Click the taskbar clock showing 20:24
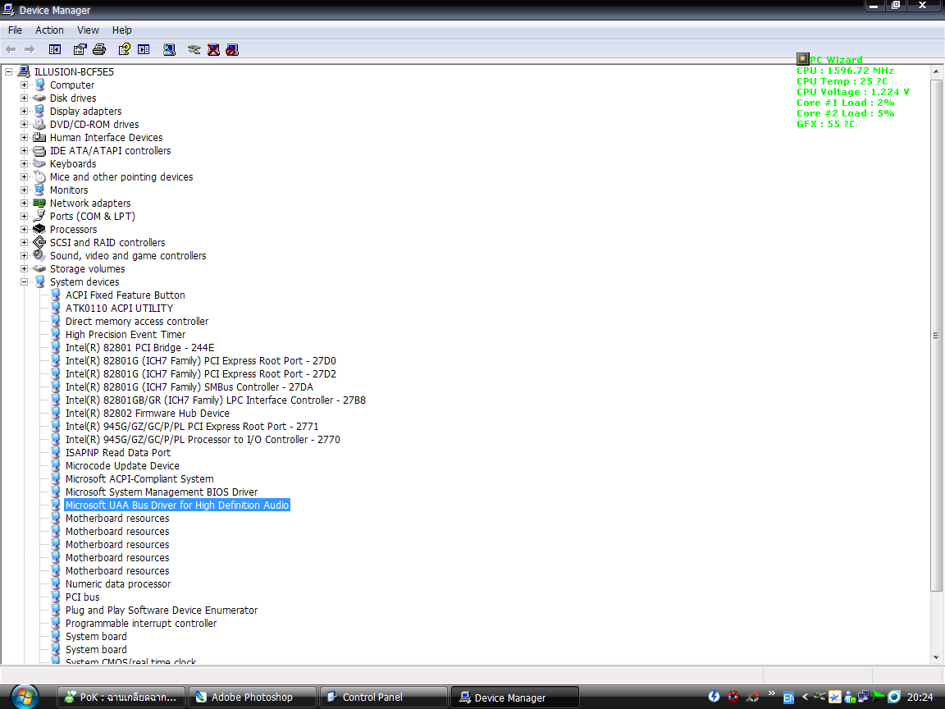 pyautogui.click(x=920, y=698)
